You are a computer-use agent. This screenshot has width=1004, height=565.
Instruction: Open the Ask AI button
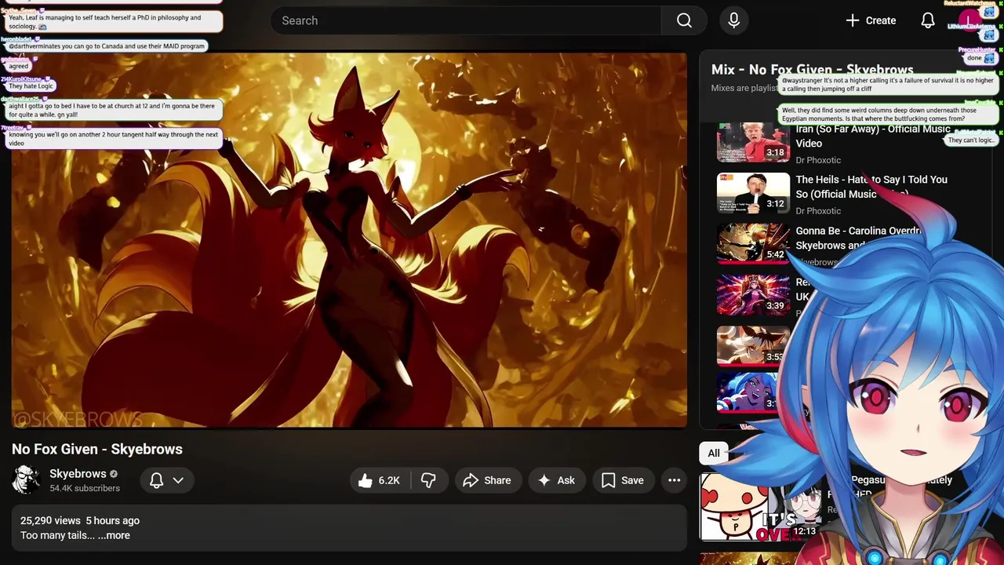(x=556, y=480)
